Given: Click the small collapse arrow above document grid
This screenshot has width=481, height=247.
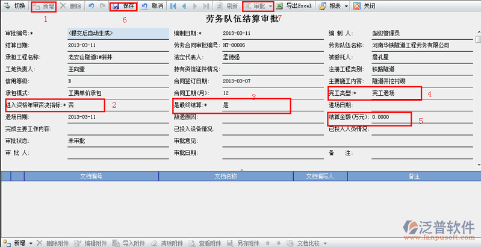Looking at the screenshot, I should click(242, 169).
